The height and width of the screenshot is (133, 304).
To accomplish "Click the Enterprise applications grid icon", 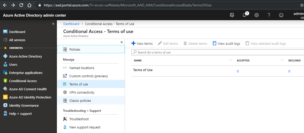I will pyautogui.click(x=5, y=73).
